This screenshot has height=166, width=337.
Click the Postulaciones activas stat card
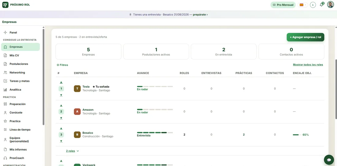[156, 51]
